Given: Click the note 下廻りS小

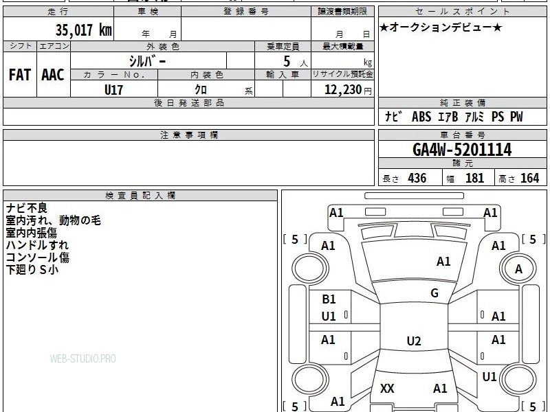Looking at the screenshot, I should (x=32, y=269).
